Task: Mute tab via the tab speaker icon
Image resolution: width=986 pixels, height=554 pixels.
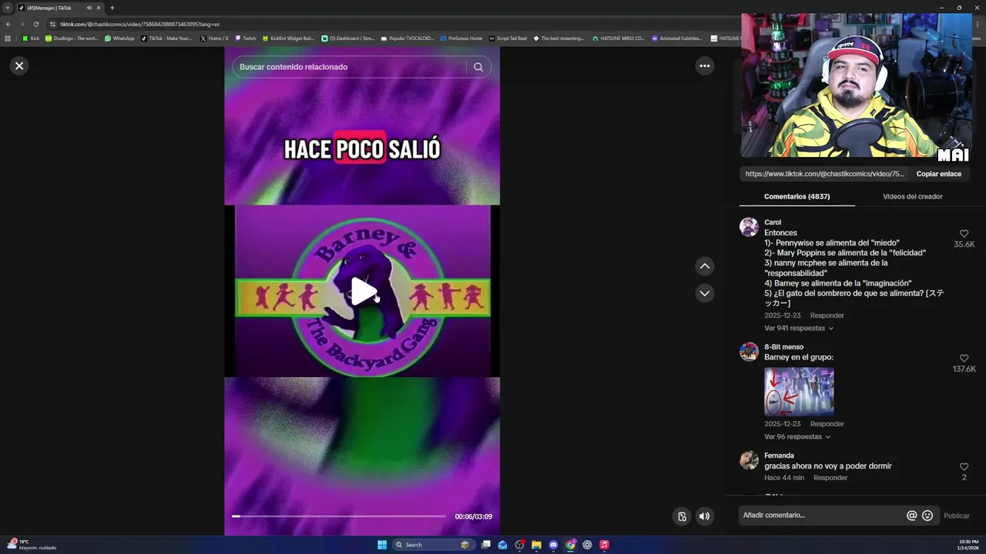Action: coord(89,8)
